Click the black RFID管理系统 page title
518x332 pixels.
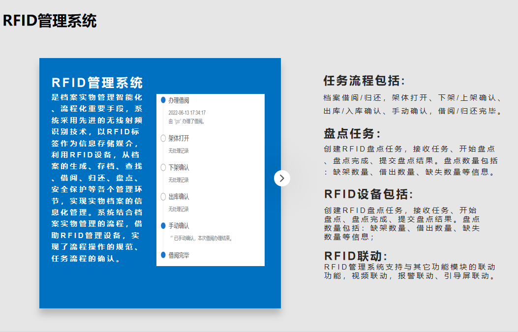point(50,21)
